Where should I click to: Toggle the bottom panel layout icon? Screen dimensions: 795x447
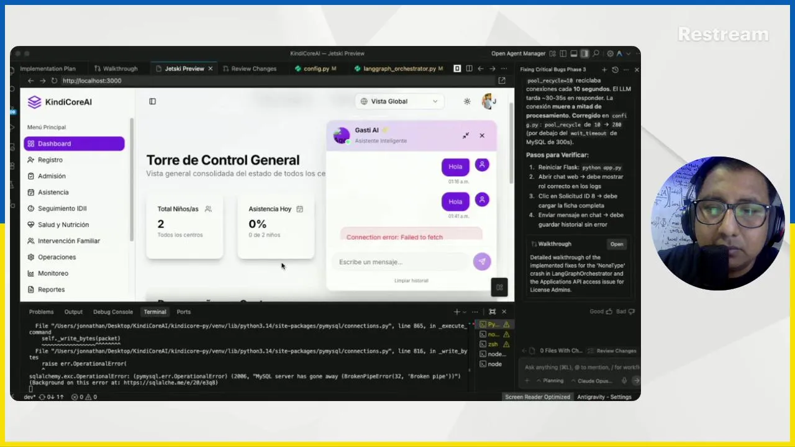click(x=574, y=53)
